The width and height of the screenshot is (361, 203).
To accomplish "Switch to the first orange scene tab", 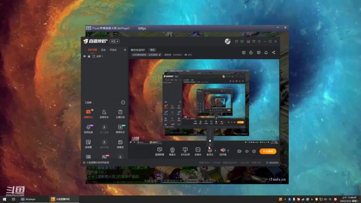I will (93, 50).
